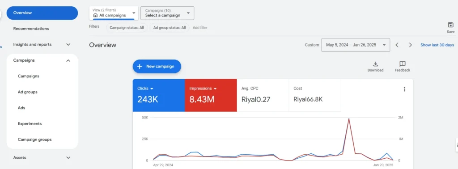458x169 pixels.
Task: Click the Jan 20, 2025 axis label
Action: (383, 165)
